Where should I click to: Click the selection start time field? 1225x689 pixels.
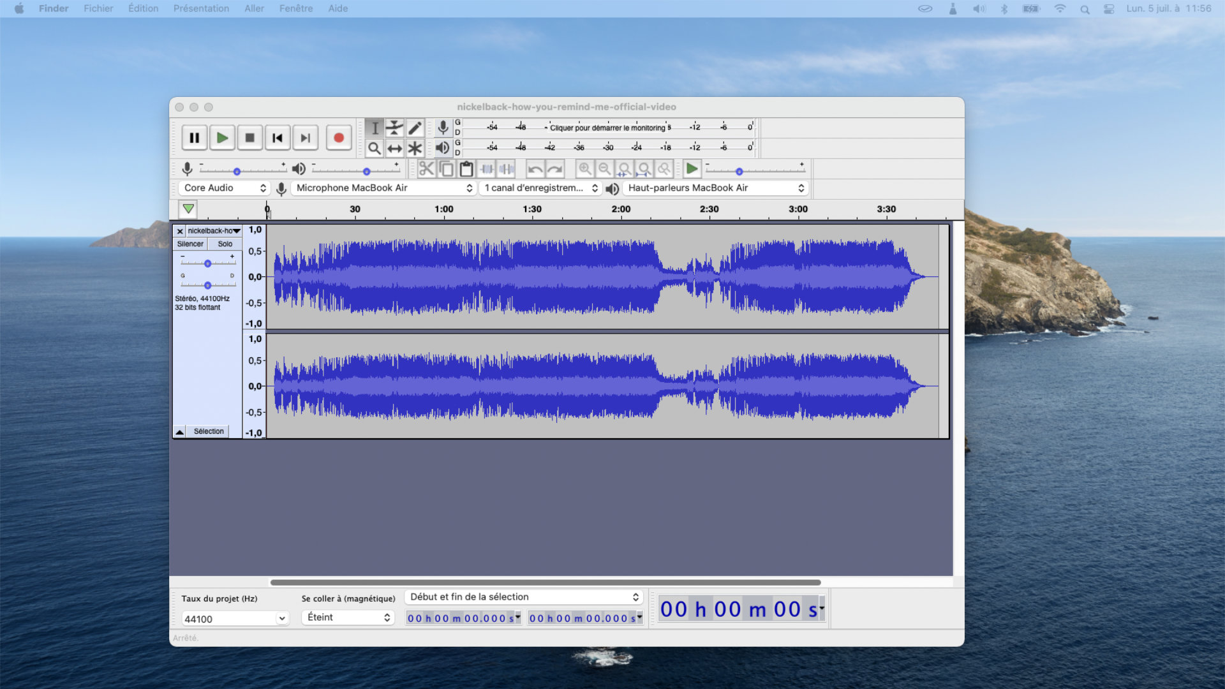click(x=463, y=618)
